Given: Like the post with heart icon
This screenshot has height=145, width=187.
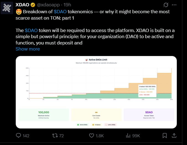Looking at the screenshot, I should click(92, 136).
